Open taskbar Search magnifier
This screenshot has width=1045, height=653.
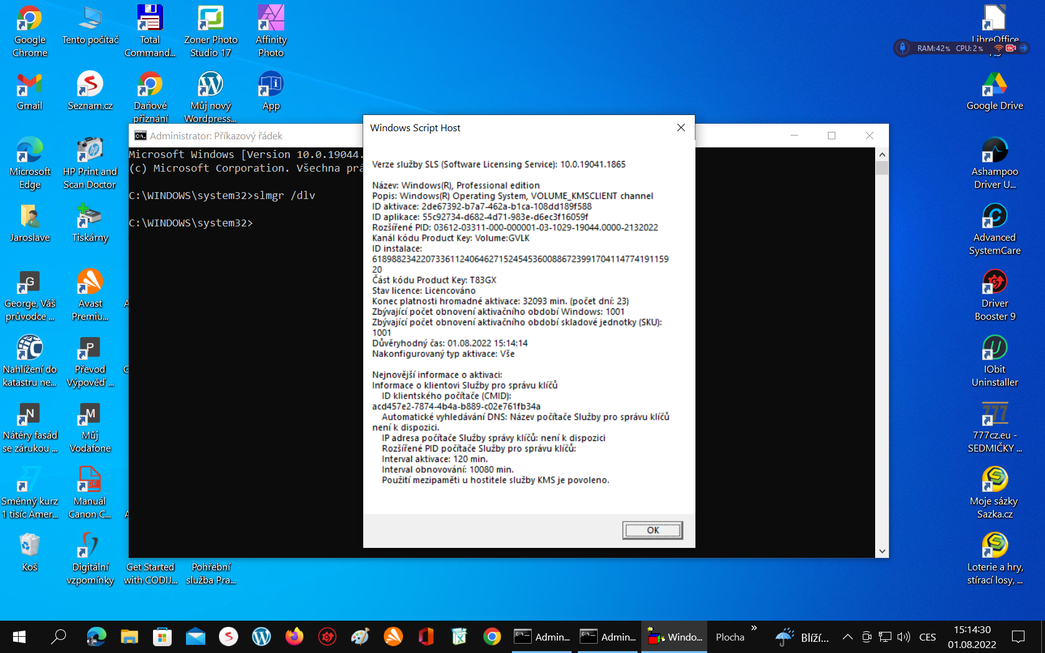click(58, 637)
